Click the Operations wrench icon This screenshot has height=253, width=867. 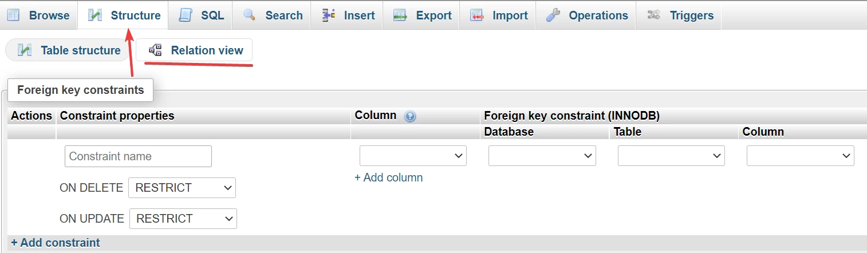pyautogui.click(x=553, y=15)
